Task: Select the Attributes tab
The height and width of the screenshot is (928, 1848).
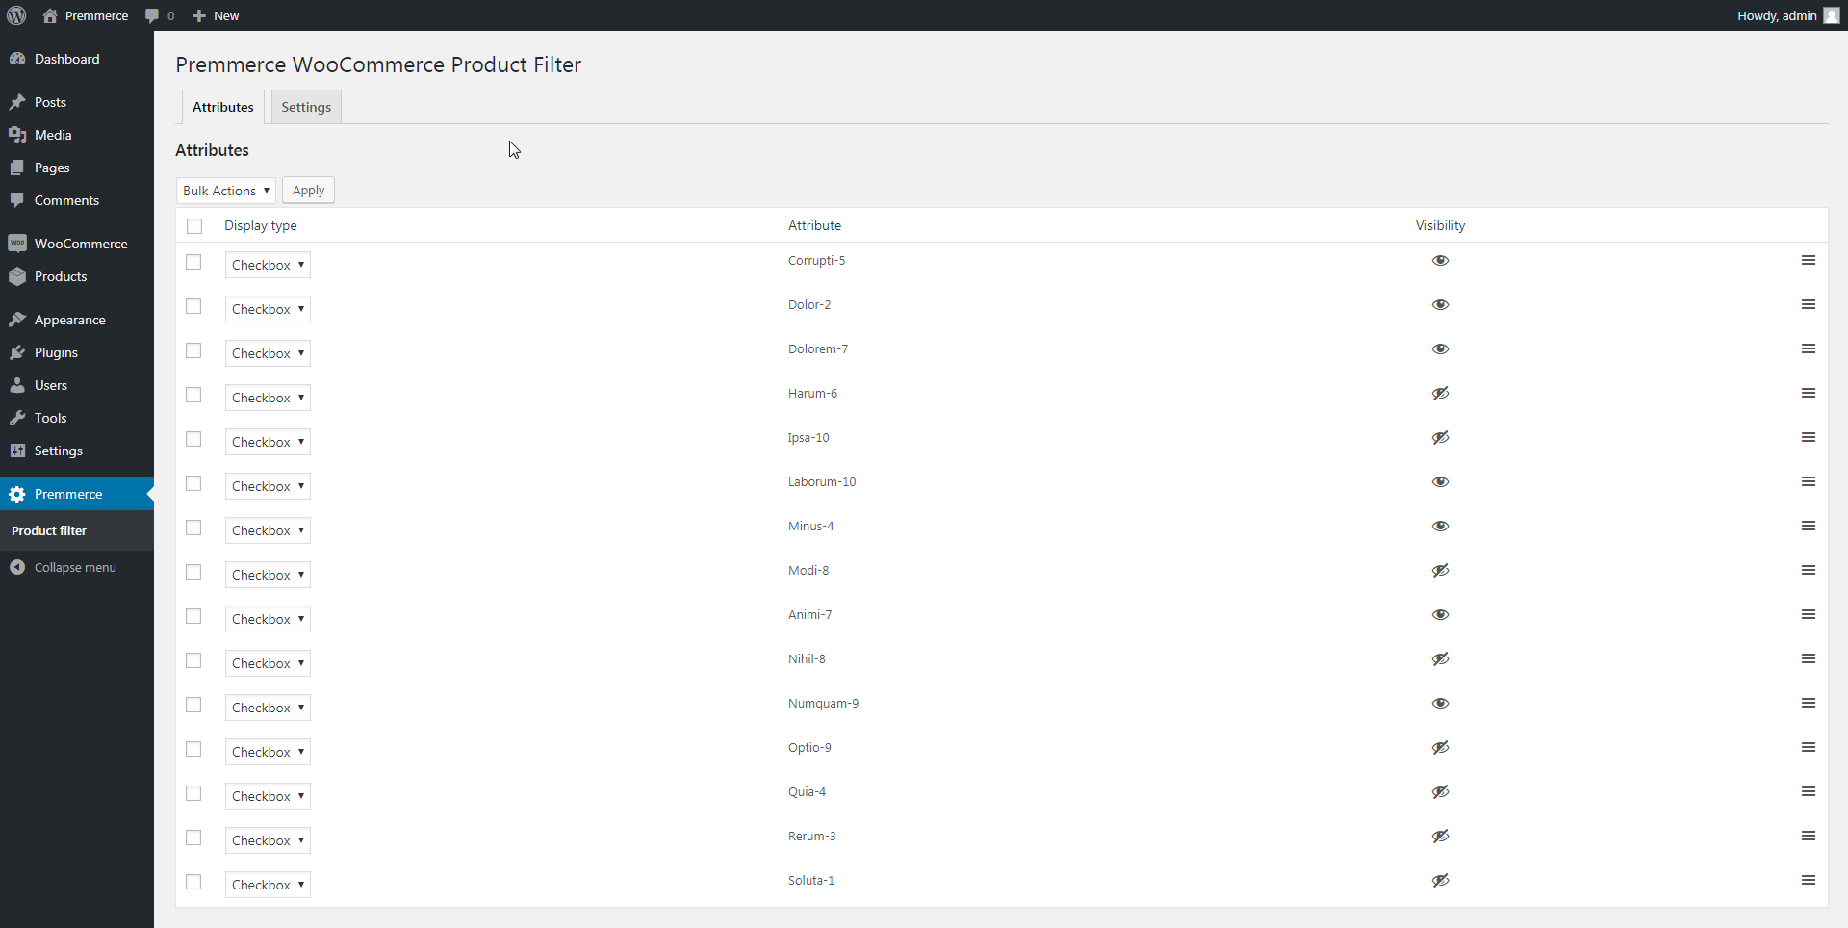Action: (x=223, y=107)
